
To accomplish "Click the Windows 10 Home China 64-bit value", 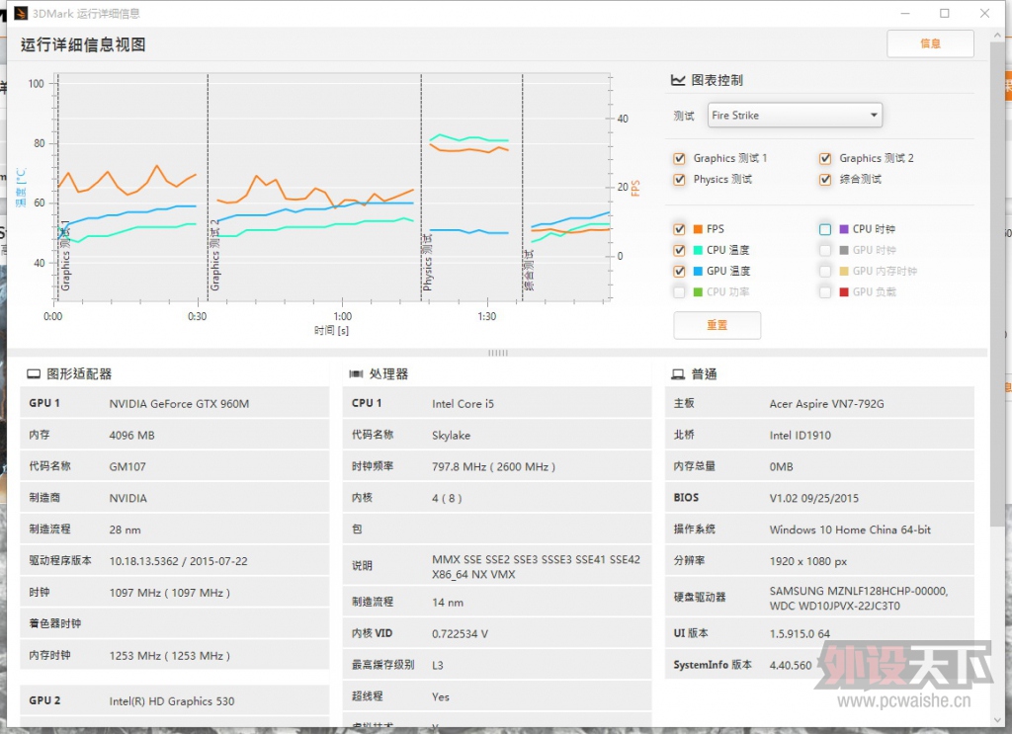I will click(x=850, y=530).
